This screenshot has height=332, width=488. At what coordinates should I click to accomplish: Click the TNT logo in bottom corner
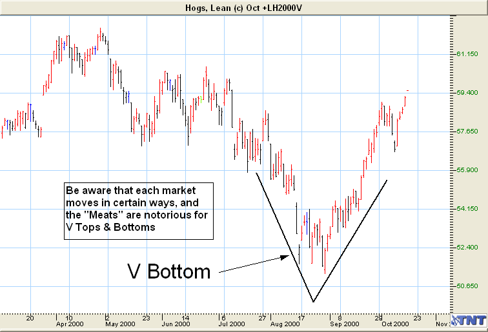467,321
